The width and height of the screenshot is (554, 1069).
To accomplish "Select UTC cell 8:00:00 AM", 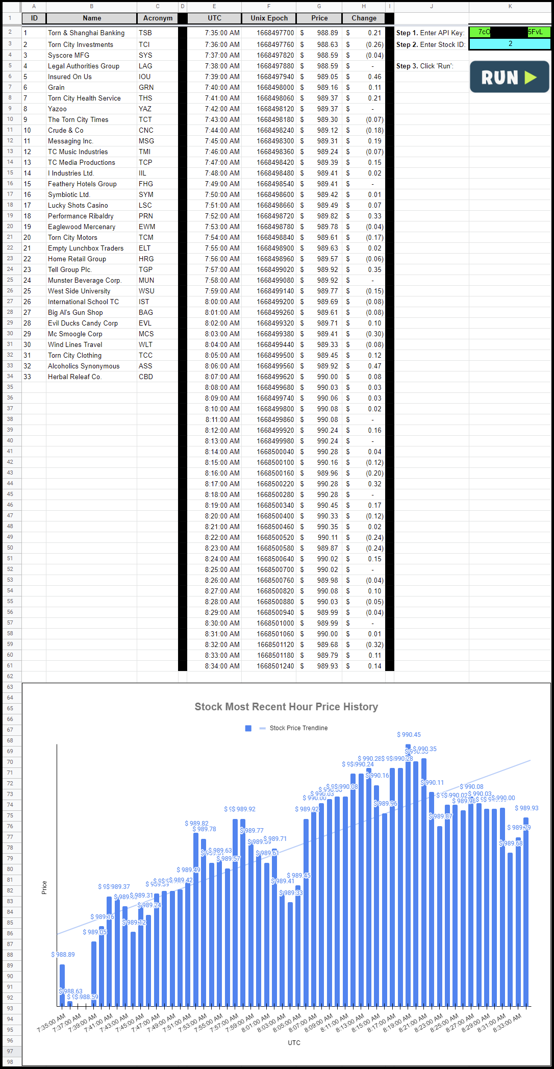I will pyautogui.click(x=214, y=302).
